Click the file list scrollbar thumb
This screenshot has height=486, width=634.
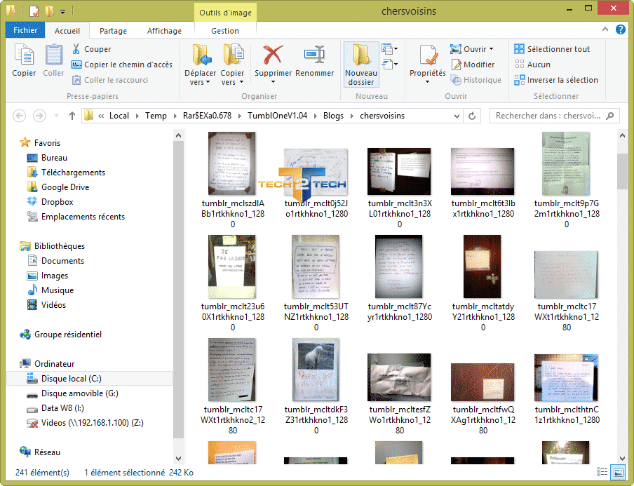click(x=622, y=171)
